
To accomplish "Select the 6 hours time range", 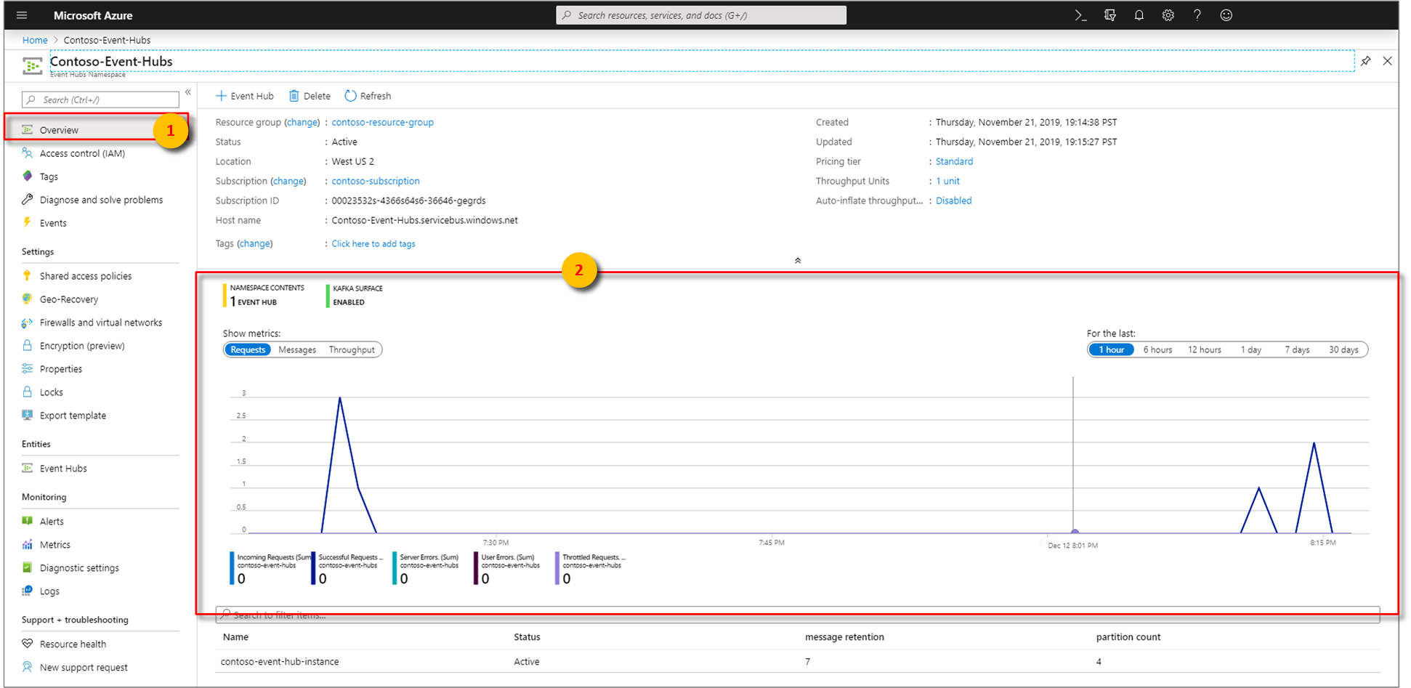I will [x=1157, y=349].
